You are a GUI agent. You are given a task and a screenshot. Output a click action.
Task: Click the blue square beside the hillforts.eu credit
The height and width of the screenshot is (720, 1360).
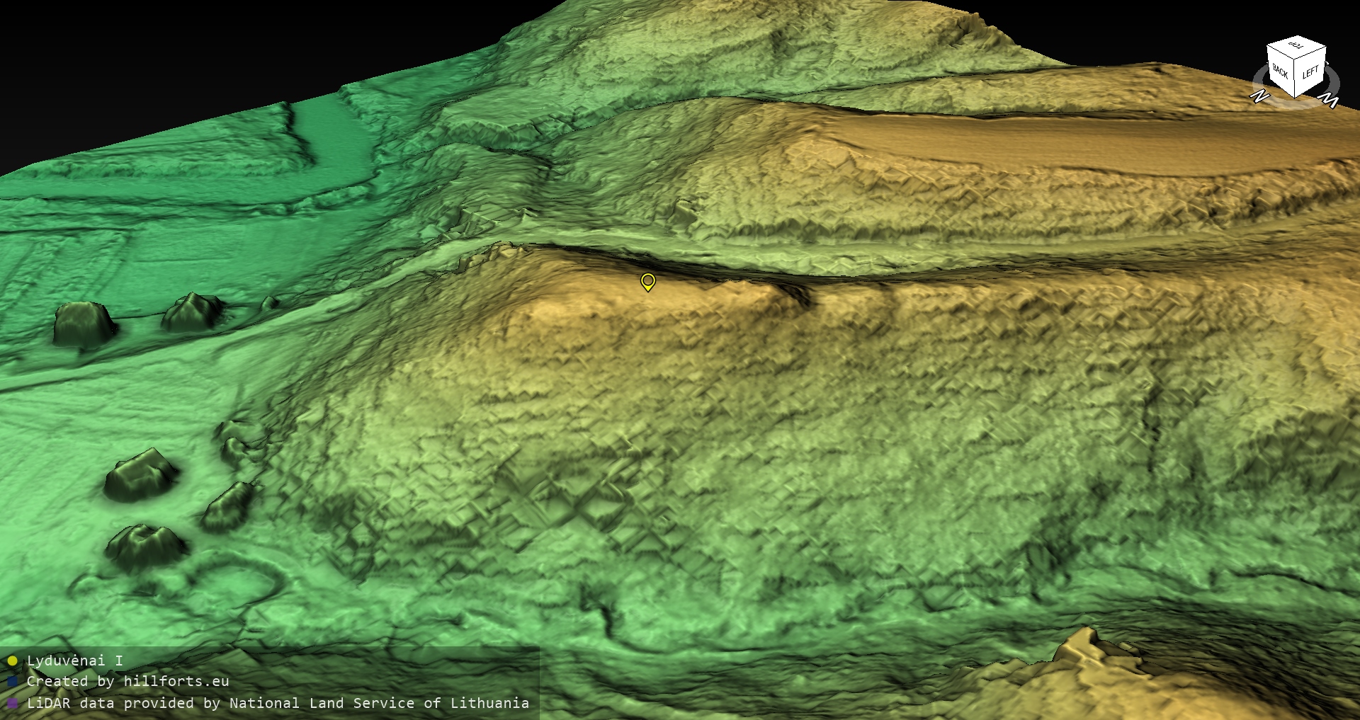12,682
